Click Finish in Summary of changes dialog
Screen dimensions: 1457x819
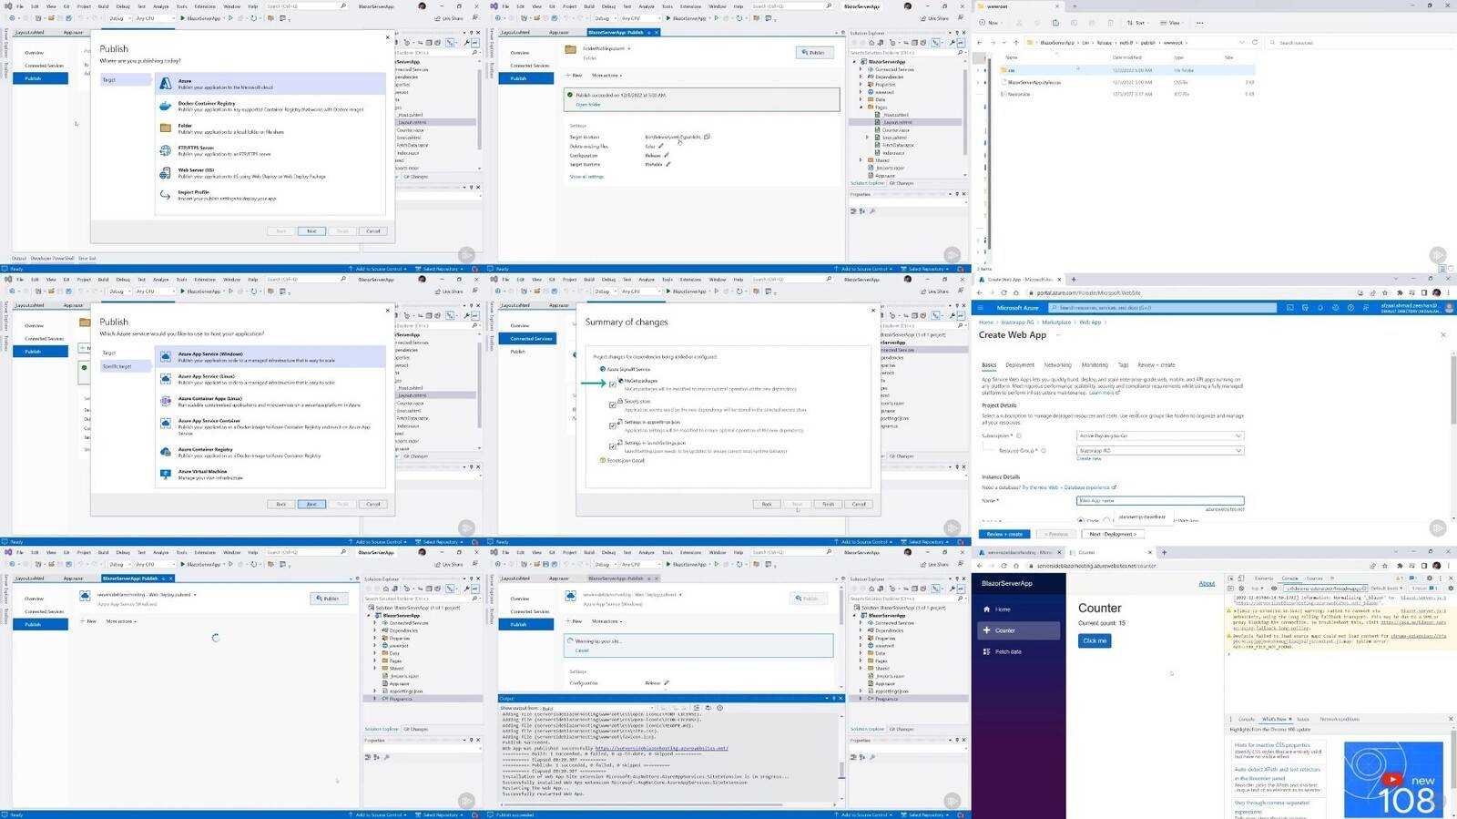828,504
